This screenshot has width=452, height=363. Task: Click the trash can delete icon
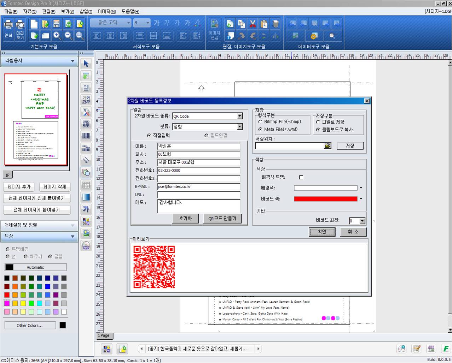[x=276, y=24]
